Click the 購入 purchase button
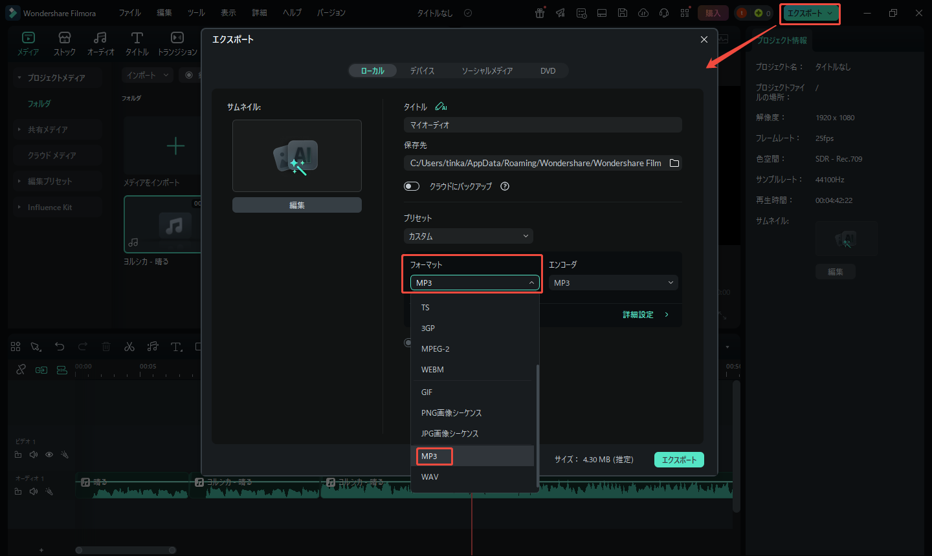932x556 pixels. pyautogui.click(x=713, y=13)
